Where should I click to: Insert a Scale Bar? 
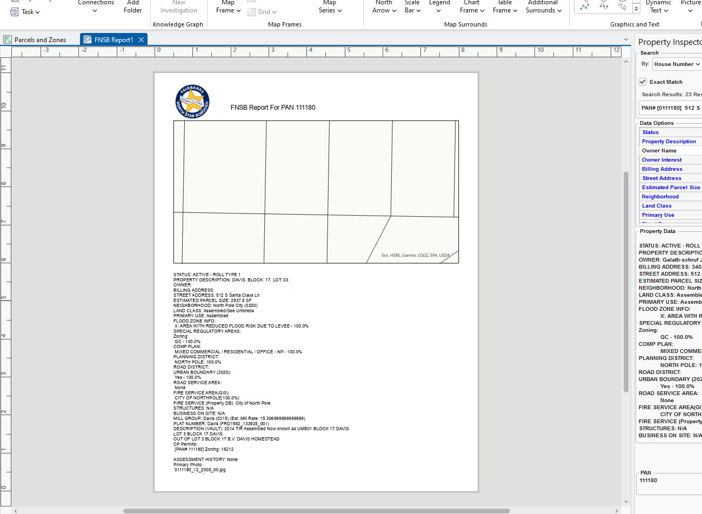pos(412,7)
